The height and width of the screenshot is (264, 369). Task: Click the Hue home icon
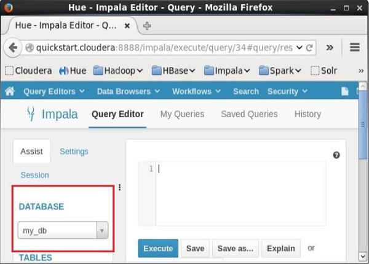tap(9, 91)
